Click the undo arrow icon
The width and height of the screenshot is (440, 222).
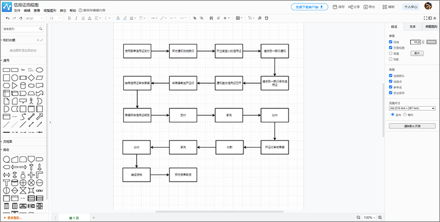coord(8,18)
